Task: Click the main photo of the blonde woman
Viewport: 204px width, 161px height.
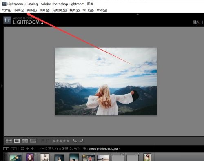Action: pyautogui.click(x=106, y=82)
